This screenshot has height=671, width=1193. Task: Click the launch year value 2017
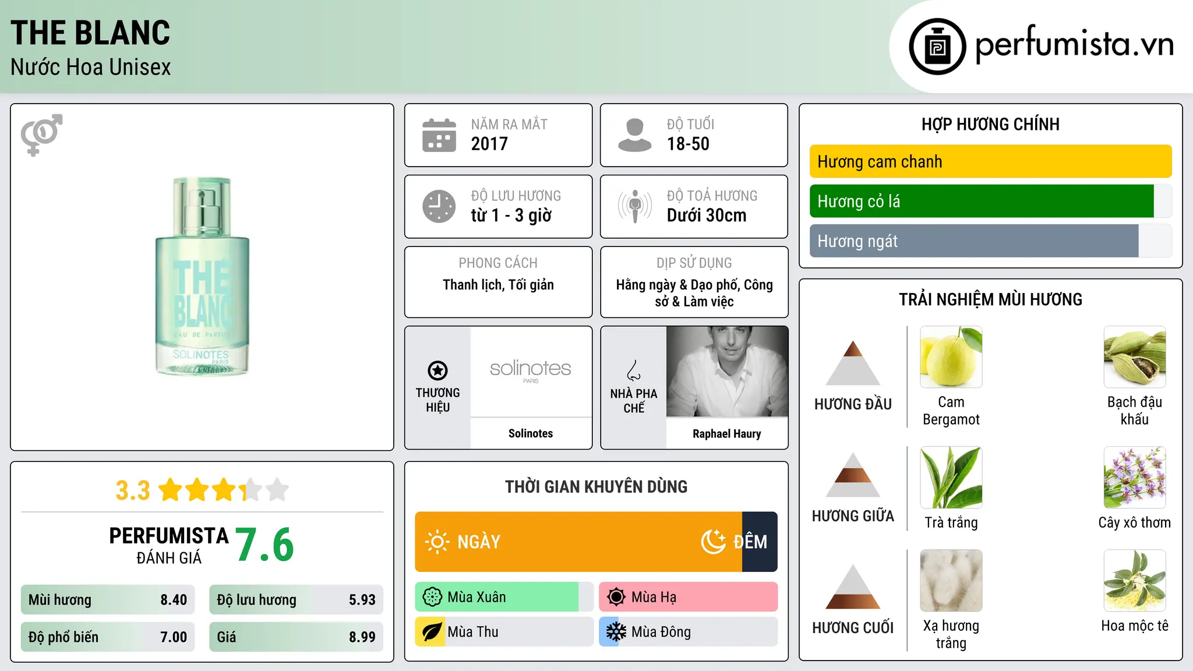489,144
